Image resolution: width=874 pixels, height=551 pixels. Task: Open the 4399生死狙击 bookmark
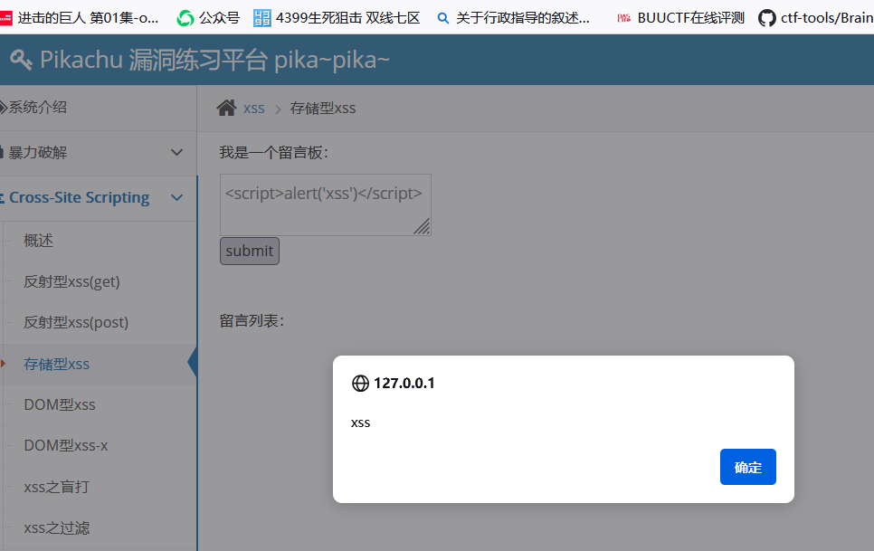337,17
